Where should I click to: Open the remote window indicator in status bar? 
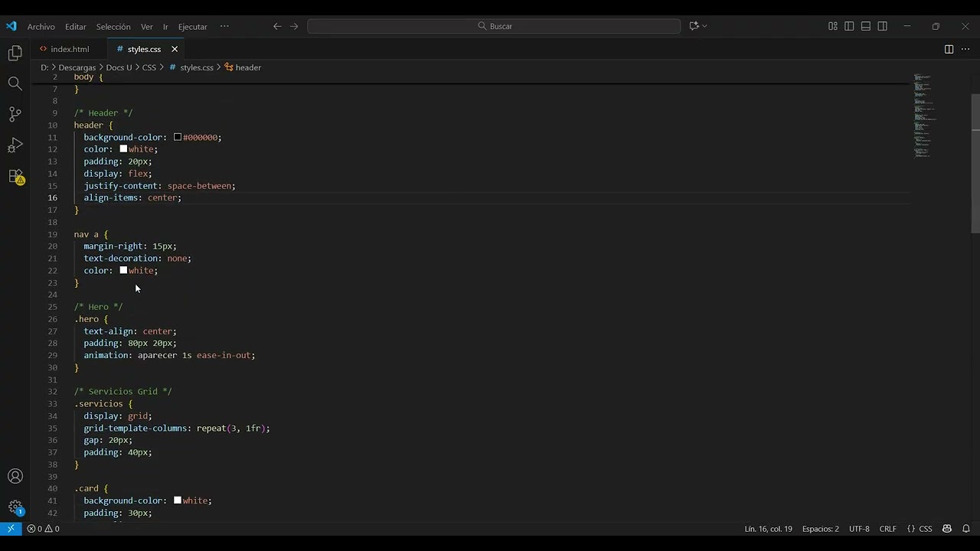pyautogui.click(x=11, y=529)
